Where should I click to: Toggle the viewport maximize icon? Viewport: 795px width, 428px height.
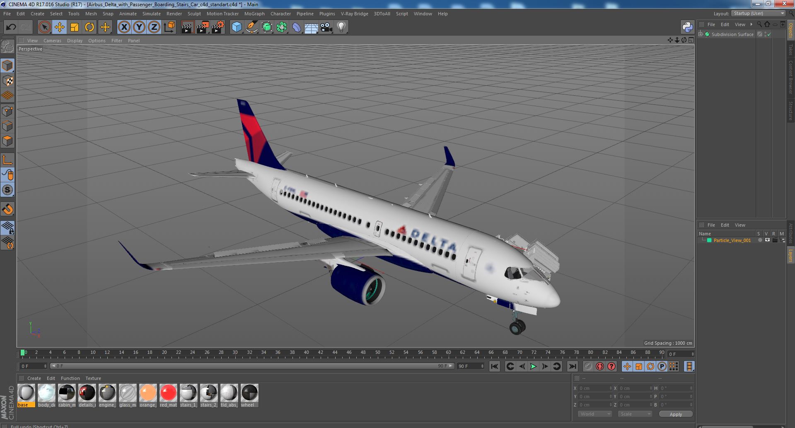[x=691, y=40]
